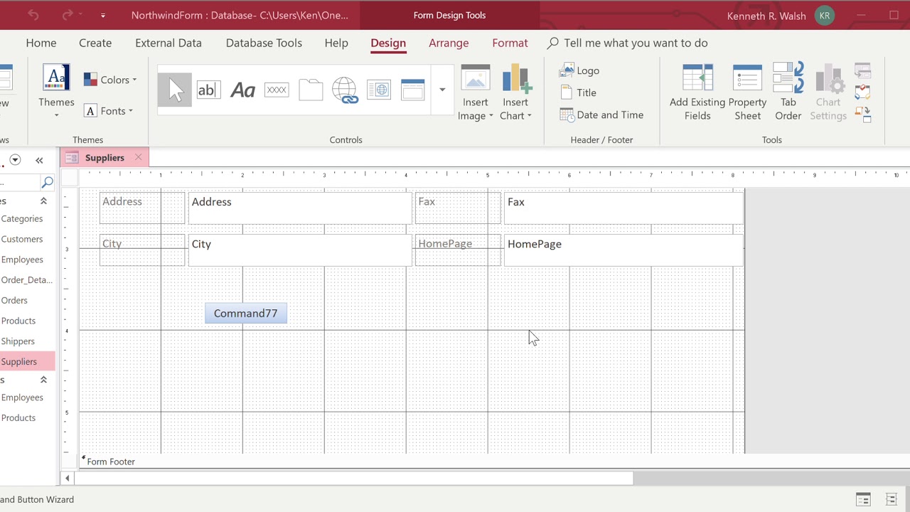Select the HomePage label control
The height and width of the screenshot is (512, 910).
coord(458,250)
